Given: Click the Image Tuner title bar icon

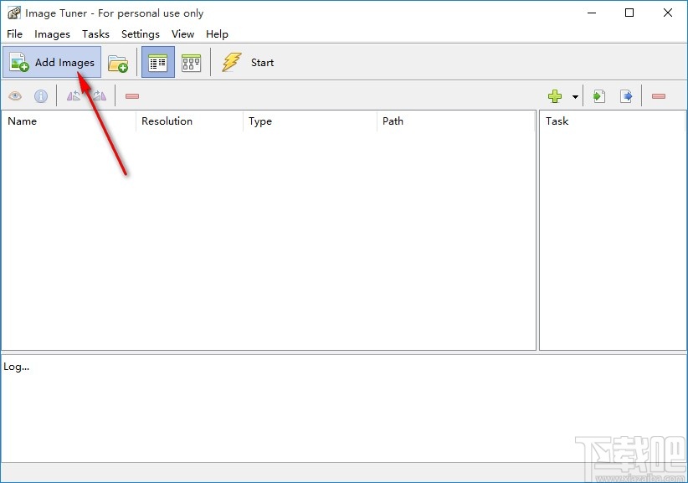Looking at the screenshot, I should click(x=13, y=13).
